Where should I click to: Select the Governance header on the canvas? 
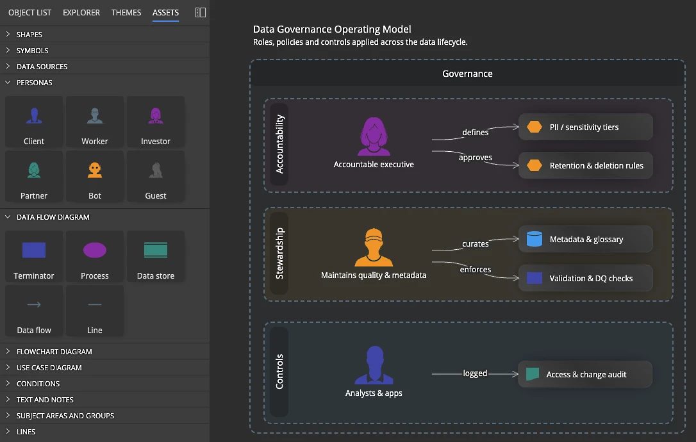coord(467,74)
